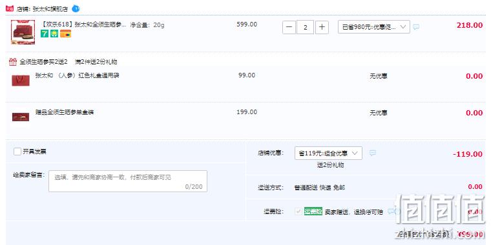Open the 张太和旗舰店 store link

[x=50, y=9]
